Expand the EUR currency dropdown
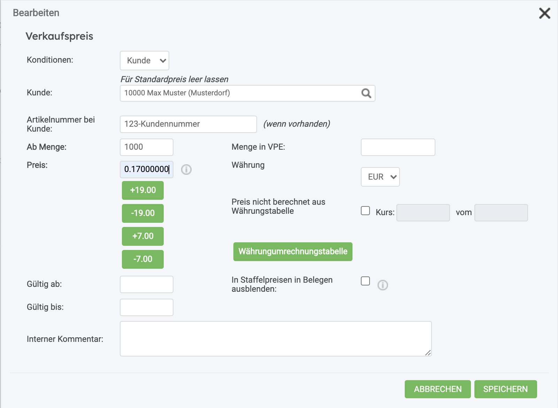 [x=380, y=177]
